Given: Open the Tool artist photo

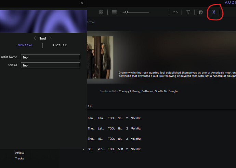Looking at the screenshot, I should 100,57.
